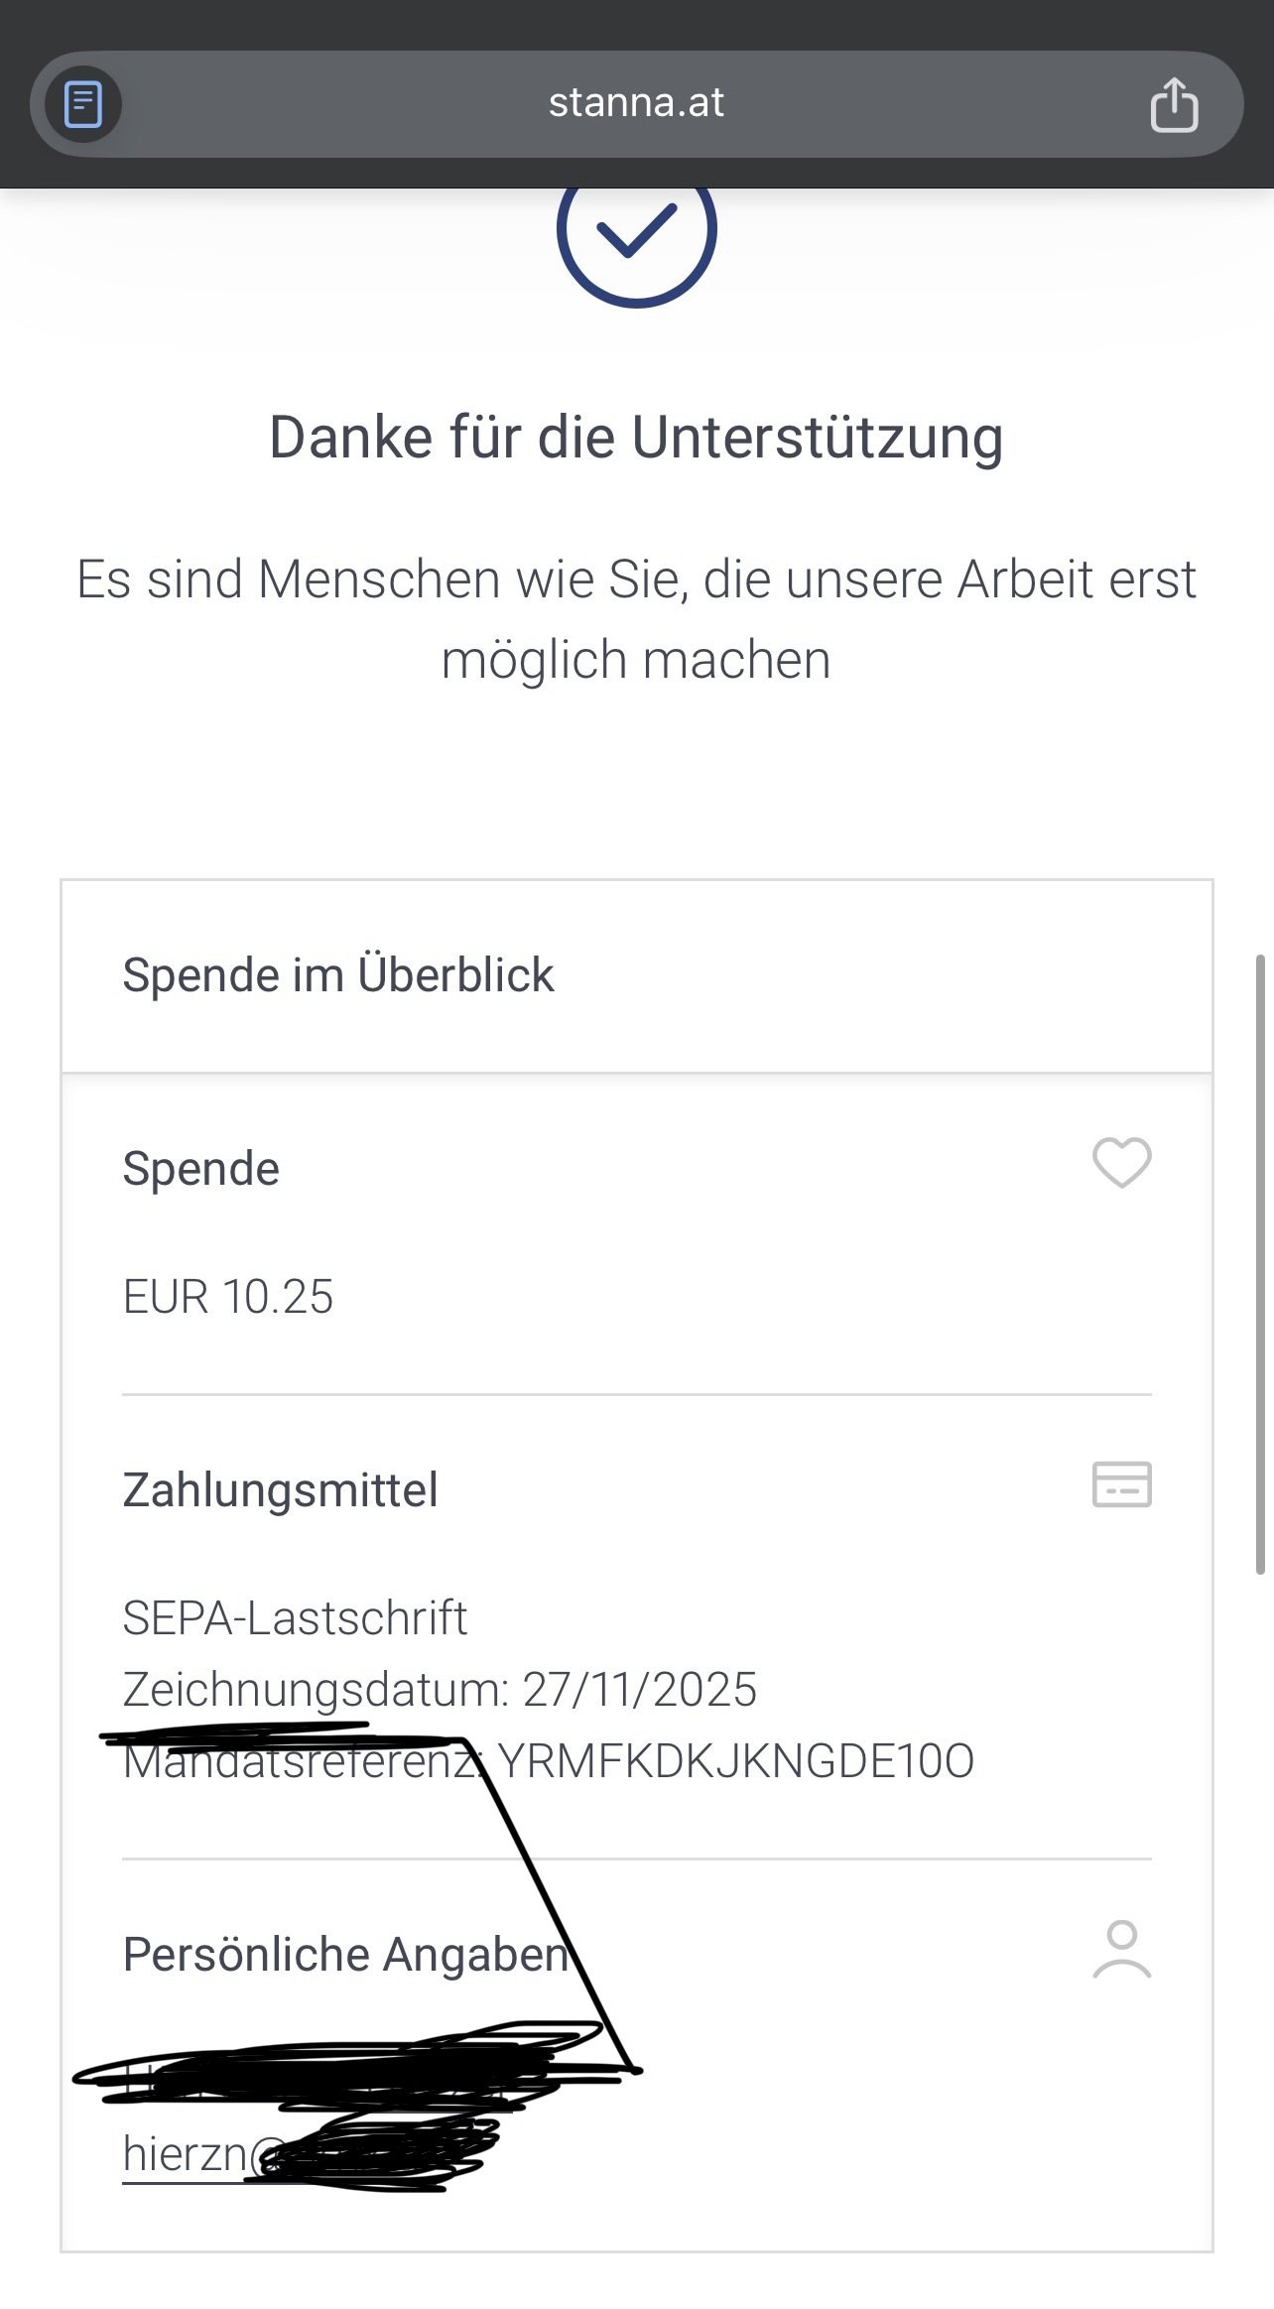Tap the "Danke für die Unterstützung" heading
The width and height of the screenshot is (1274, 2309).
(x=636, y=438)
